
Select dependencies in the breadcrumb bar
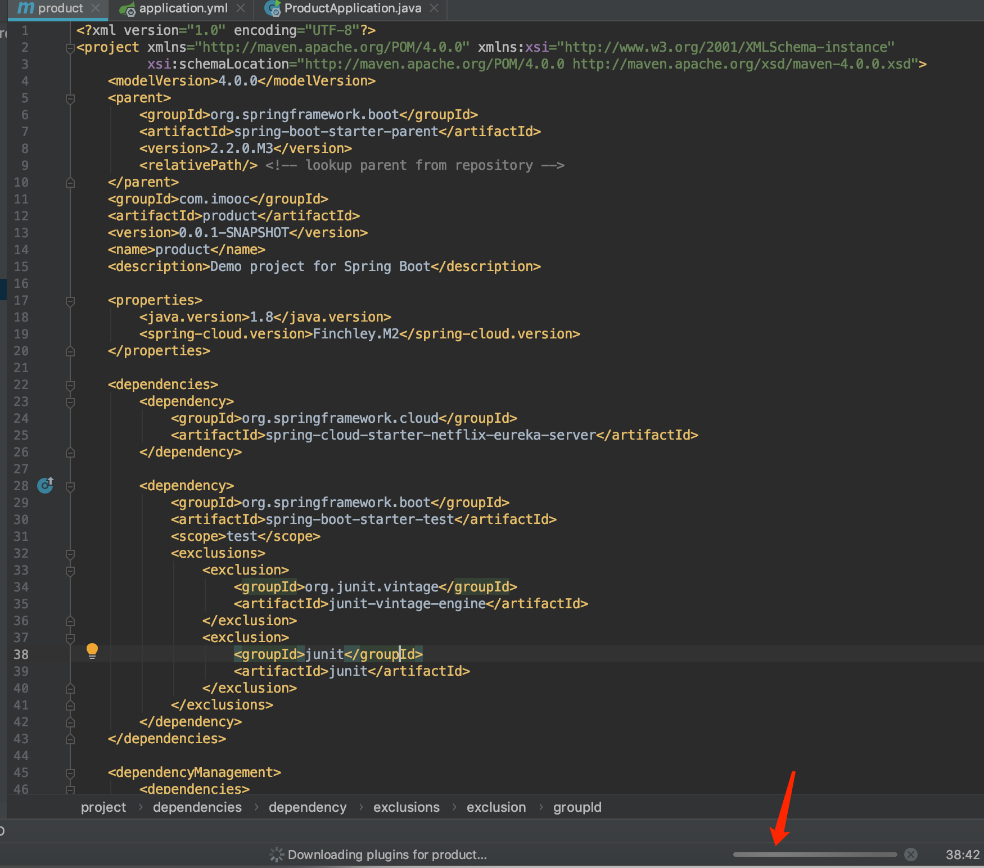pyautogui.click(x=197, y=807)
